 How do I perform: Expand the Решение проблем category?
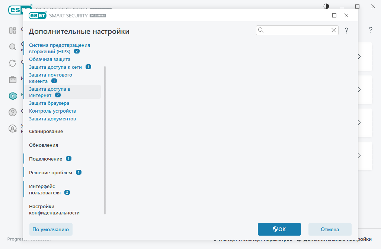coord(51,172)
